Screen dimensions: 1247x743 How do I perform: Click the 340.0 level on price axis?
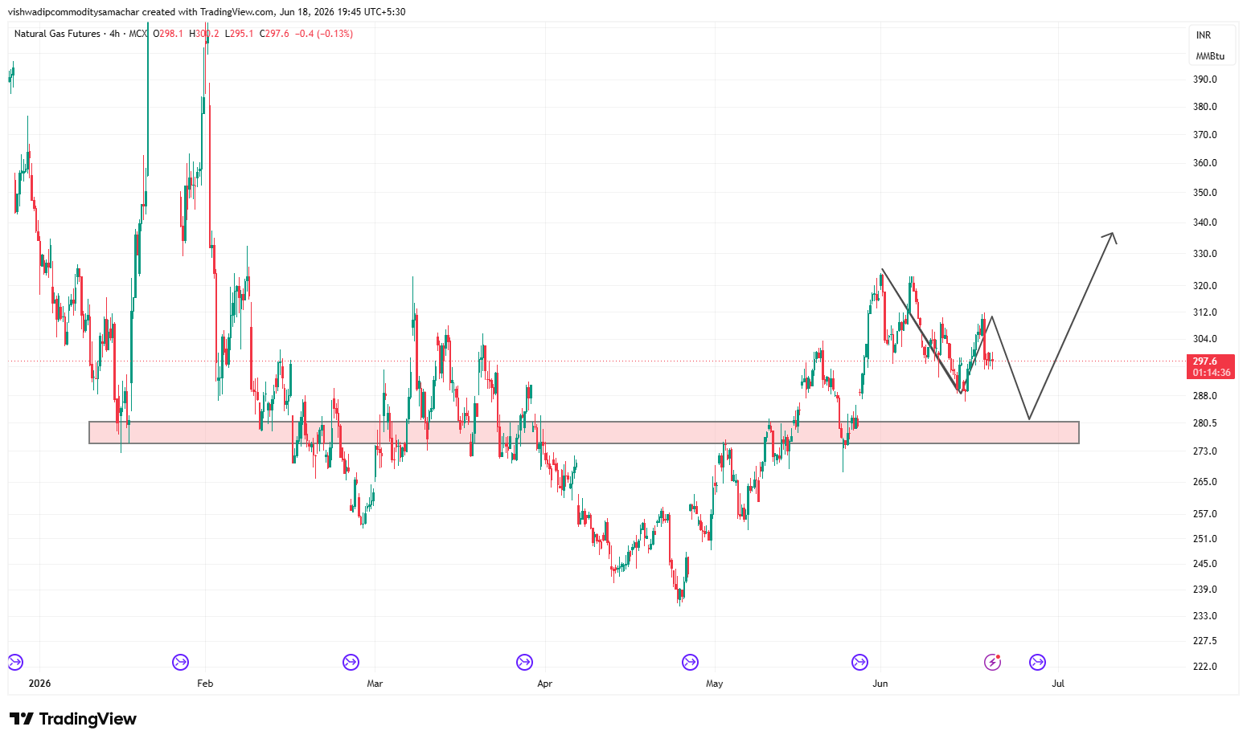coord(1205,222)
